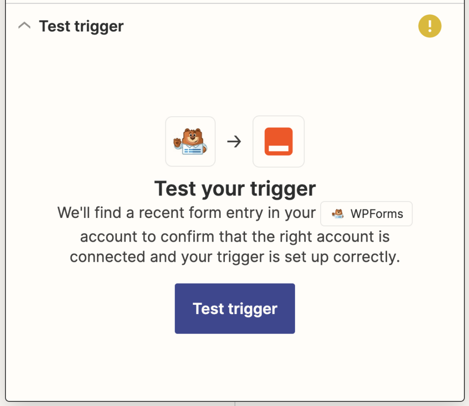The image size is (469, 406).
Task: Click the "We'll find a recent form entry" text
Action: (x=186, y=213)
